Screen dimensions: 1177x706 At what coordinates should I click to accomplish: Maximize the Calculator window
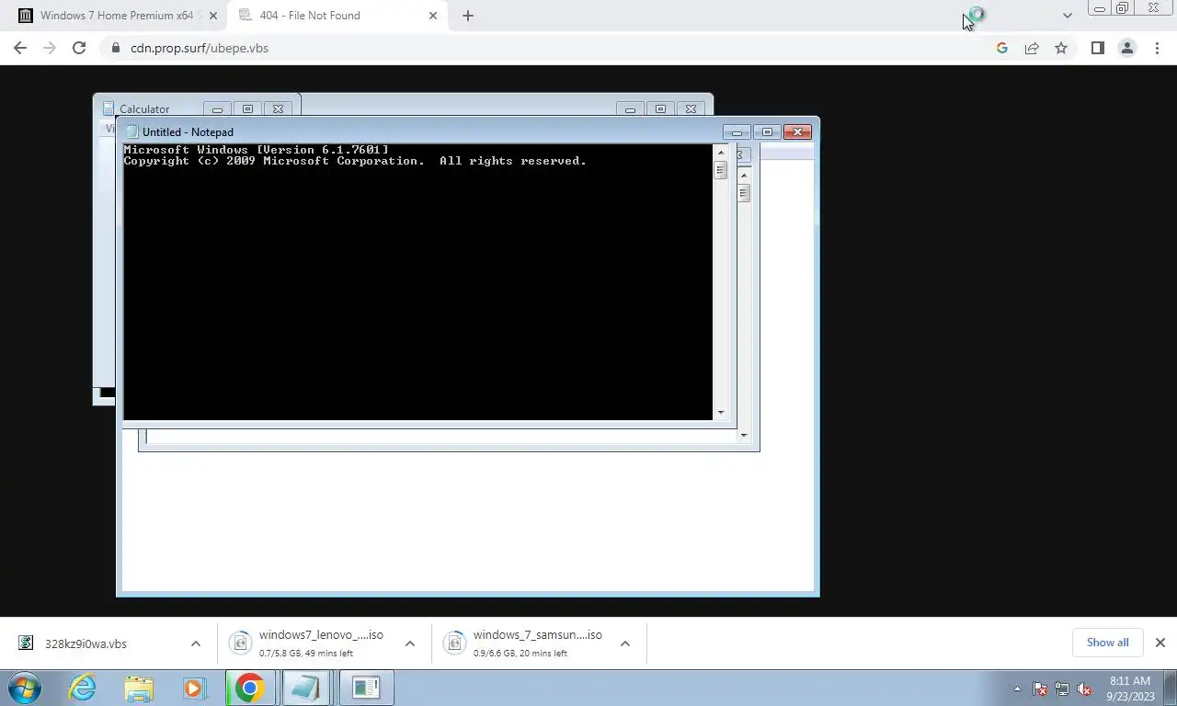pyautogui.click(x=247, y=108)
